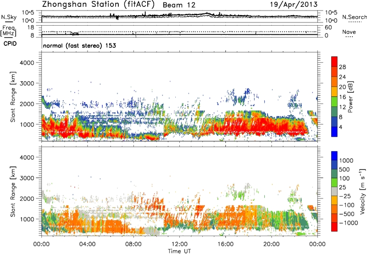
Task: Click the "60" Nave tick label
Action: (x=328, y=28)
